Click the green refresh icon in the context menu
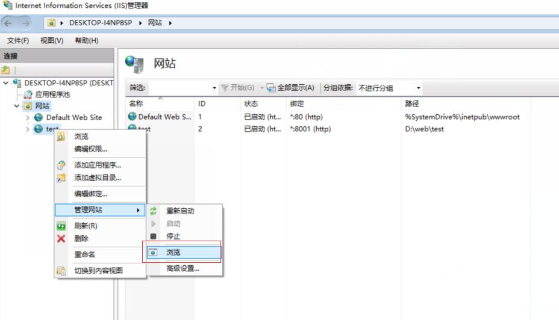Viewport: 559px width, 320px height. (x=61, y=226)
